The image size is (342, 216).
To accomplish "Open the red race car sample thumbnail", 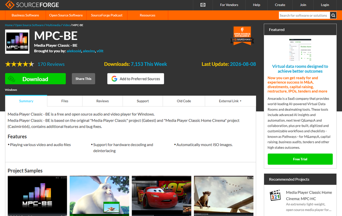I will click(161, 196).
